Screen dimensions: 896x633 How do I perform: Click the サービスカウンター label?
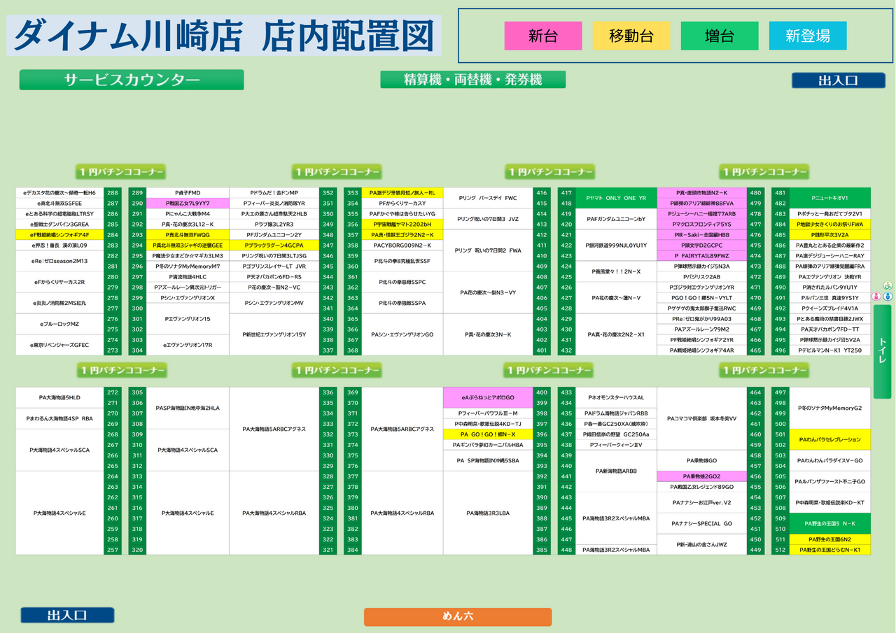[x=132, y=80]
